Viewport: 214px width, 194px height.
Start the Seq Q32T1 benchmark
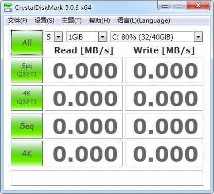[x=27, y=70]
